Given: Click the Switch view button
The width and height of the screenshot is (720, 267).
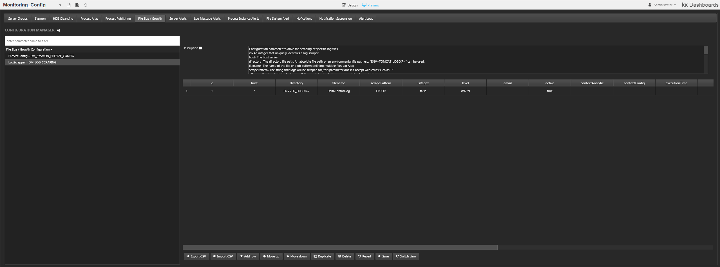Looking at the screenshot, I should [406, 256].
